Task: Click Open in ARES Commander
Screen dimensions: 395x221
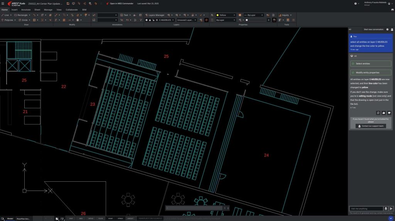Action: (x=120, y=3)
